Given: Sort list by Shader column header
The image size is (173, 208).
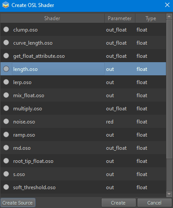Looking at the screenshot, I should (x=52, y=18).
